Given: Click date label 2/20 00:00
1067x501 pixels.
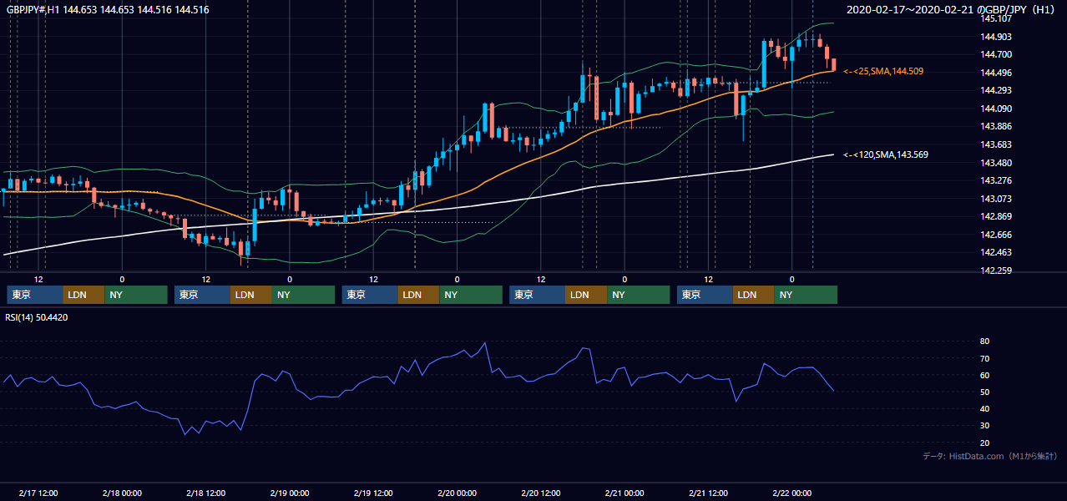Looking at the screenshot, I should 457,493.
